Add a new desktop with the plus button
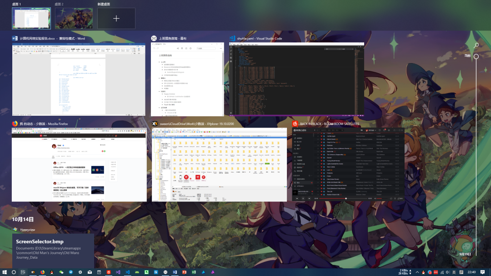The height and width of the screenshot is (276, 491). (116, 19)
